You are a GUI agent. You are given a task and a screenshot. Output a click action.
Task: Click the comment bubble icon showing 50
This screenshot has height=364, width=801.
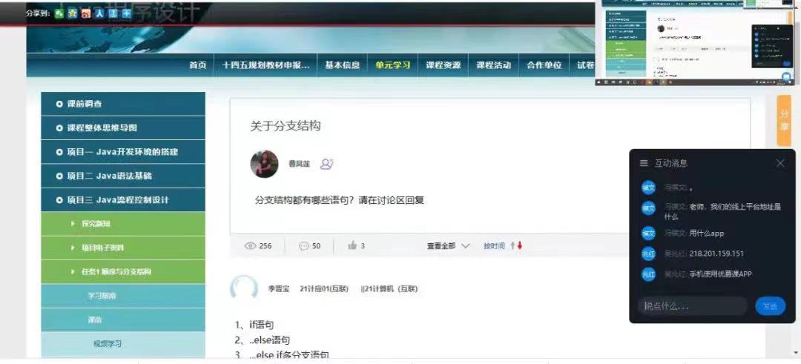click(x=304, y=245)
